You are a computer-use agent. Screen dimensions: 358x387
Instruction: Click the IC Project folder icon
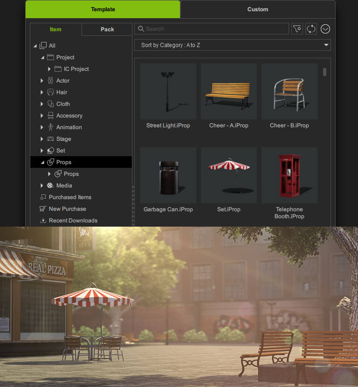tap(58, 69)
